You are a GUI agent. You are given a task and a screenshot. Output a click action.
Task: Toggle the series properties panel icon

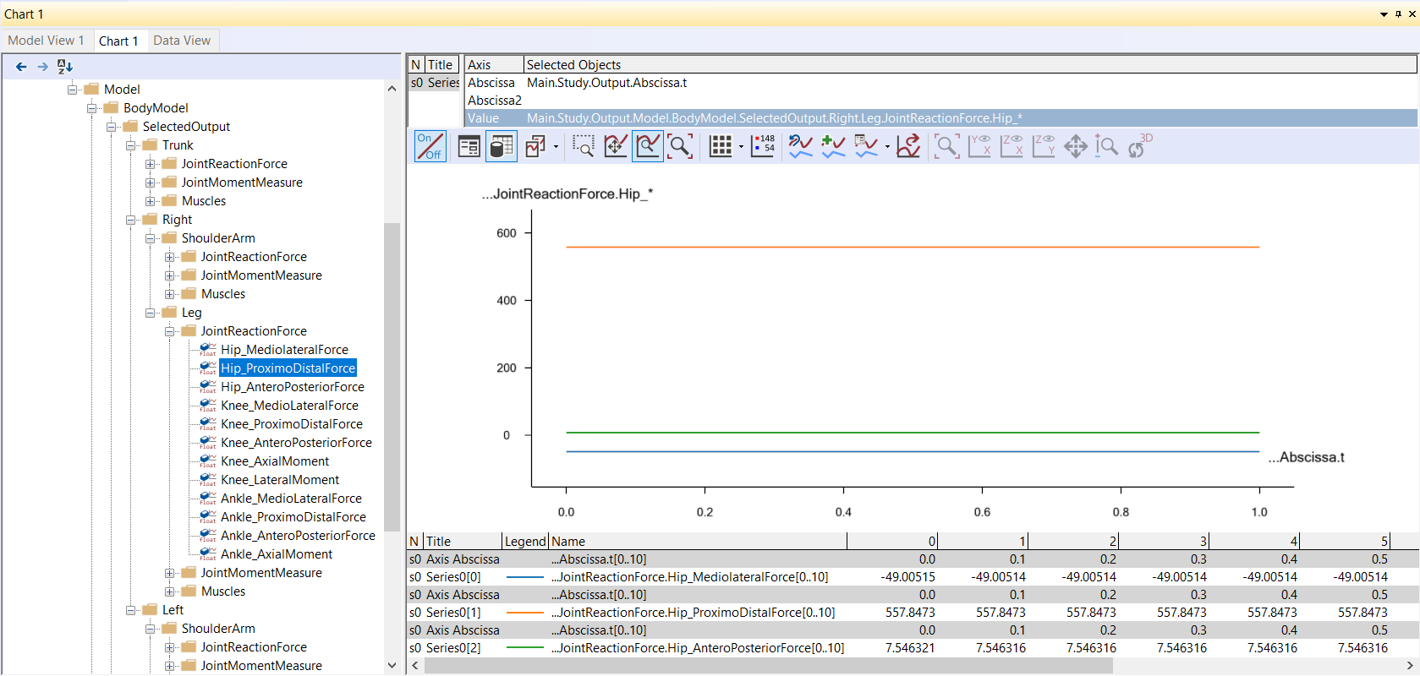tap(469, 146)
